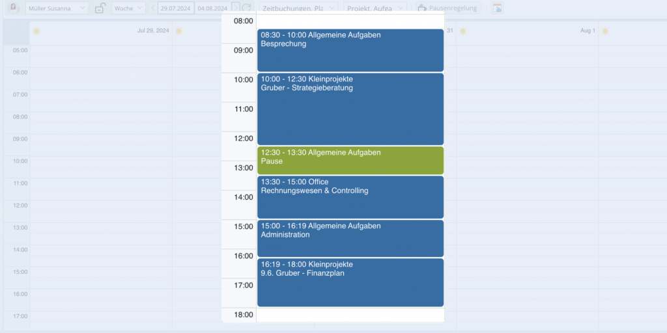Select the Besprechung entry at 08:30

point(350,50)
